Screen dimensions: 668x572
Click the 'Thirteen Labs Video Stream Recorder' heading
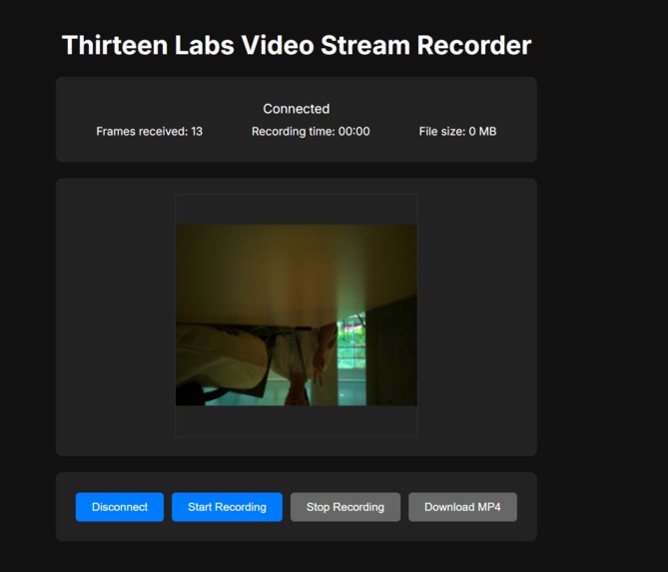[297, 45]
